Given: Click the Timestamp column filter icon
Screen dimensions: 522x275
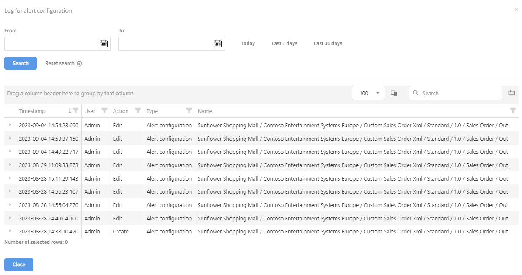Looking at the screenshot, I should pos(76,111).
